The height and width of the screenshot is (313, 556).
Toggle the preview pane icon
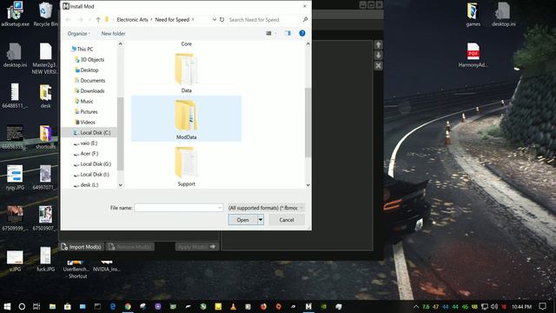point(288,33)
